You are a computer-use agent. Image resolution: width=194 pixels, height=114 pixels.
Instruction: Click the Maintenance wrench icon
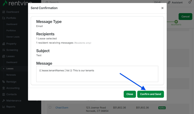click(x=3, y=100)
